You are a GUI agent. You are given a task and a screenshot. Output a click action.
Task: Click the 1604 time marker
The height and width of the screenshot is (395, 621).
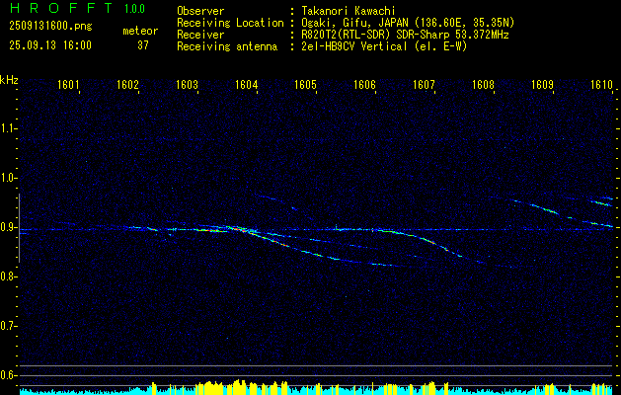[247, 84]
